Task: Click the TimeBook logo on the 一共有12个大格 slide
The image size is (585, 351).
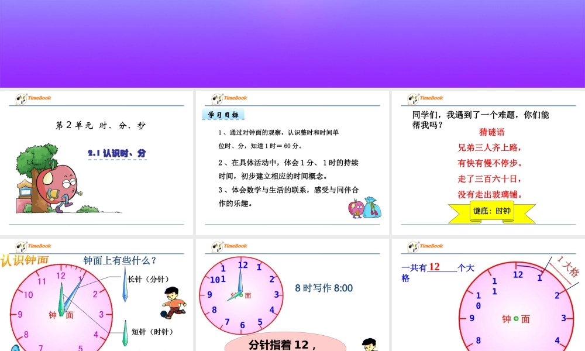Action: (425, 247)
